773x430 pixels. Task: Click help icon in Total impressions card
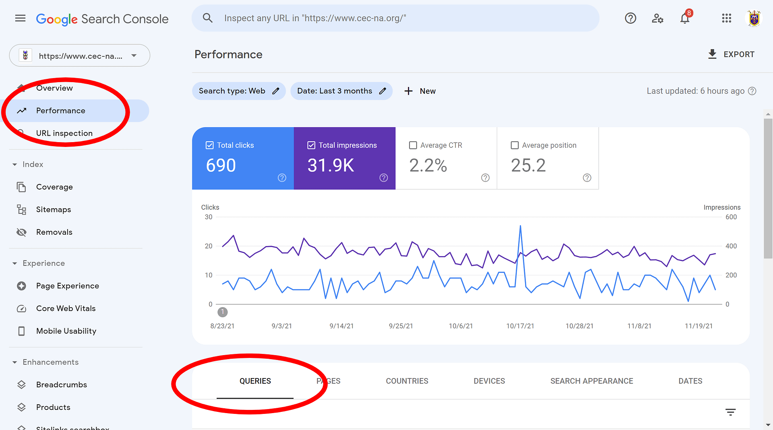pos(384,178)
